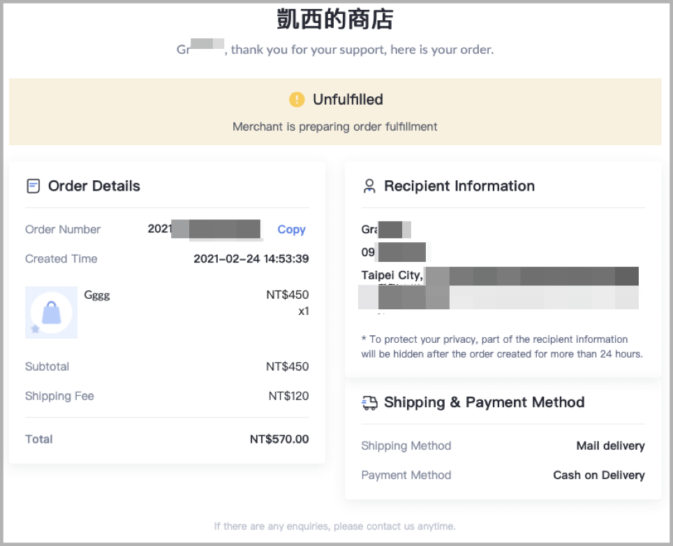Click the recipient phone number line
Image resolution: width=673 pixels, height=546 pixels.
click(394, 252)
